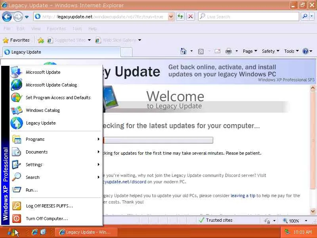Click the Home icon in command bar

(x=183, y=51)
